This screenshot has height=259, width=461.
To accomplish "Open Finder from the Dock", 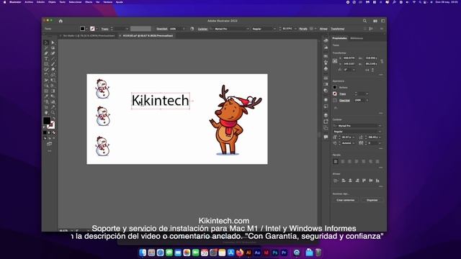I will (x=143, y=253).
